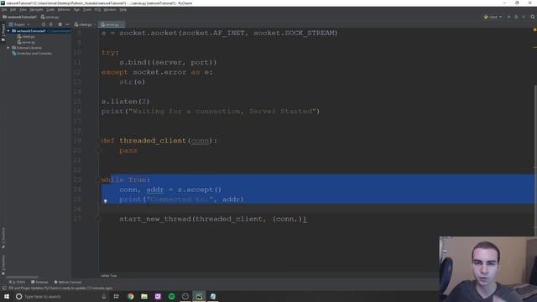
Task: Click the locate-file target icon in the Project panel
Action: pos(44,24)
